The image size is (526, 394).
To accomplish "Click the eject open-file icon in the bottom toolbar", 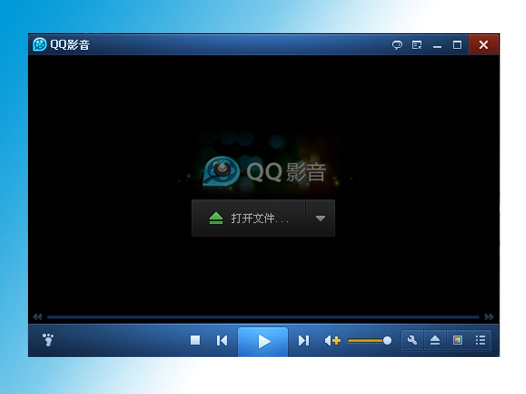I will click(435, 340).
